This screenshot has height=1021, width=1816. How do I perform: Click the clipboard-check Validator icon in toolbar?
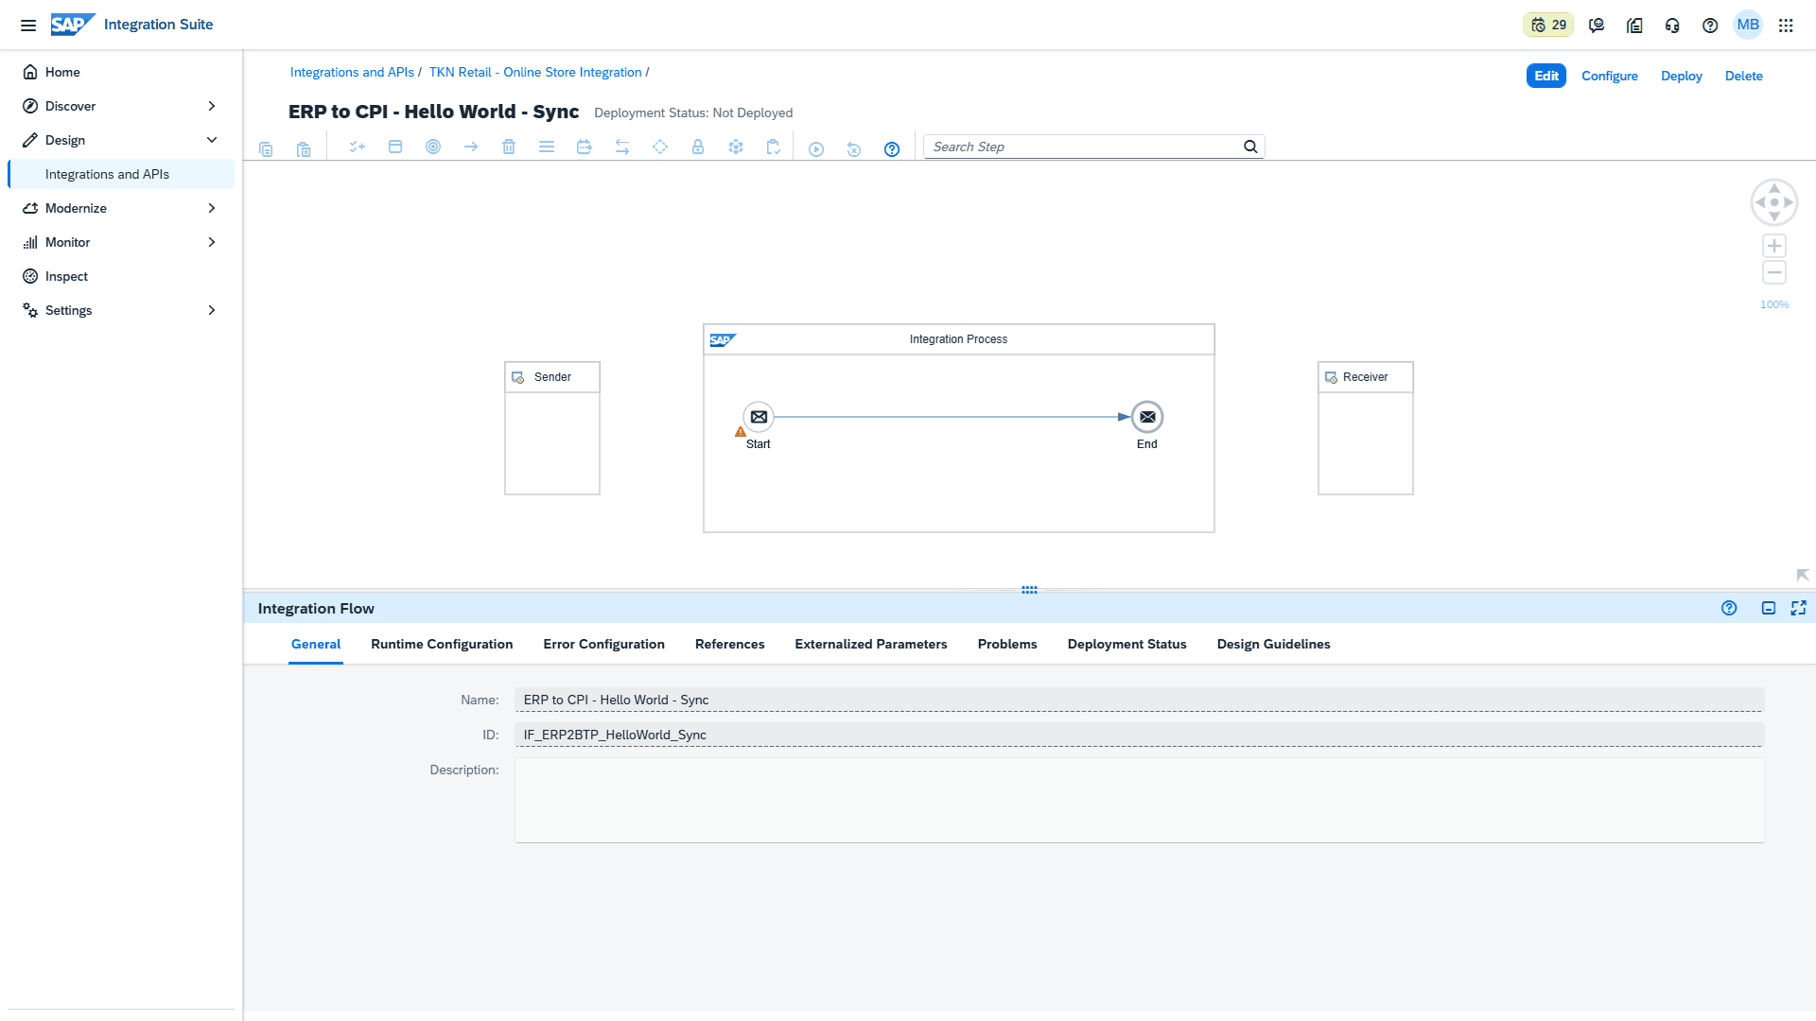point(774,147)
